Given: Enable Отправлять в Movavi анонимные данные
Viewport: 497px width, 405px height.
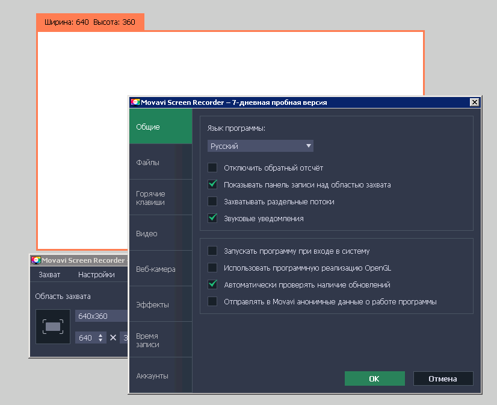Looking at the screenshot, I should click(212, 301).
